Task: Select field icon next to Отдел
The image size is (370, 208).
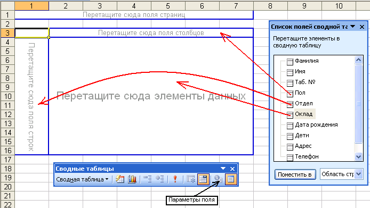Action: [x=290, y=104]
